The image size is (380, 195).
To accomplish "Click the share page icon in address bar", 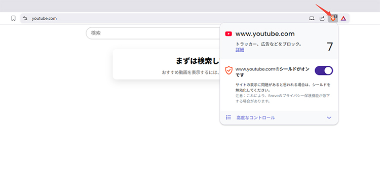I will [322, 18].
